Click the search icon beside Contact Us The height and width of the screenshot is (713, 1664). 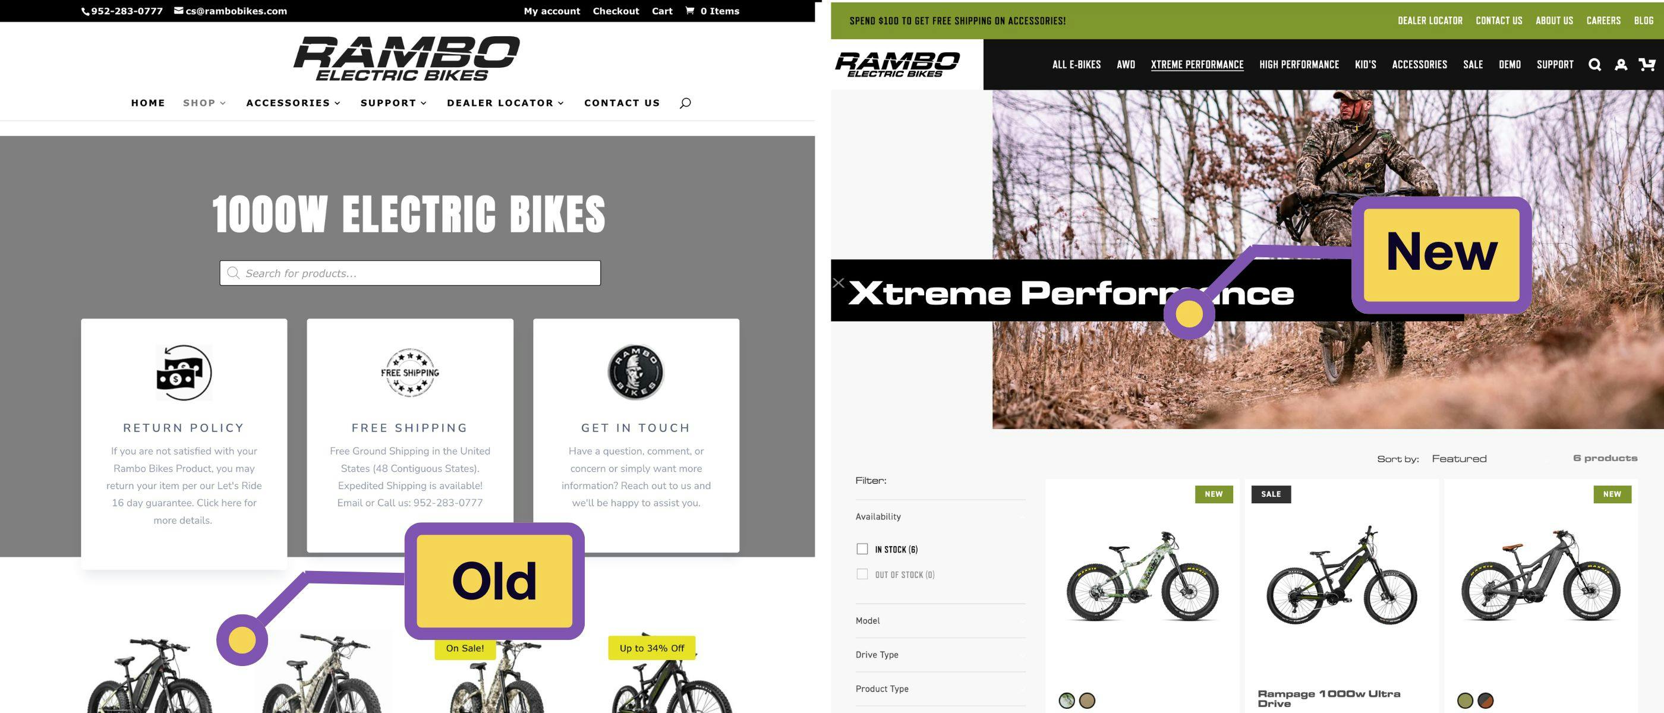coord(685,103)
